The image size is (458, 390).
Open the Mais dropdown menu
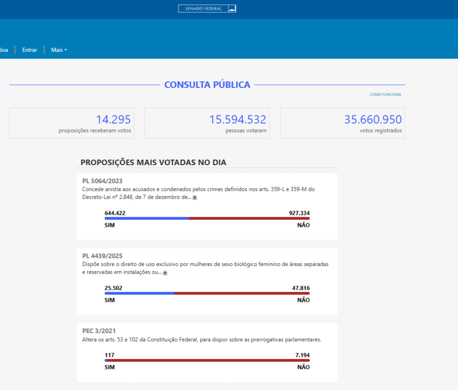(59, 50)
